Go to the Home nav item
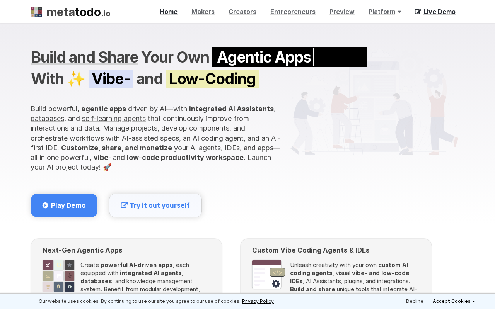 click(x=169, y=12)
